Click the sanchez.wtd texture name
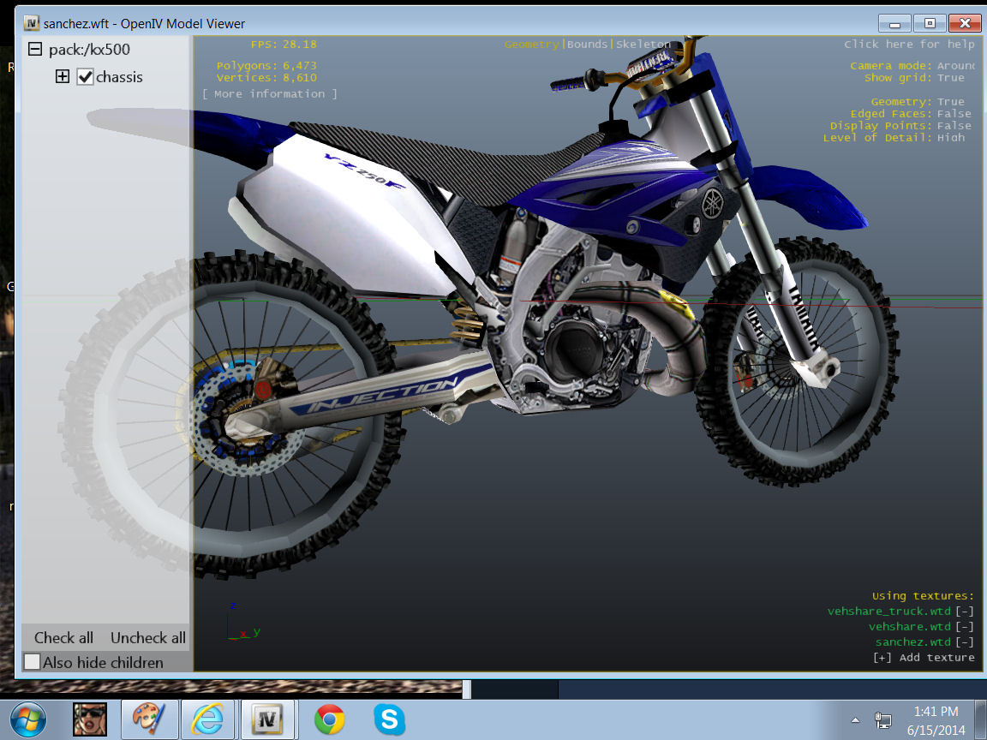The height and width of the screenshot is (740, 987). click(912, 642)
